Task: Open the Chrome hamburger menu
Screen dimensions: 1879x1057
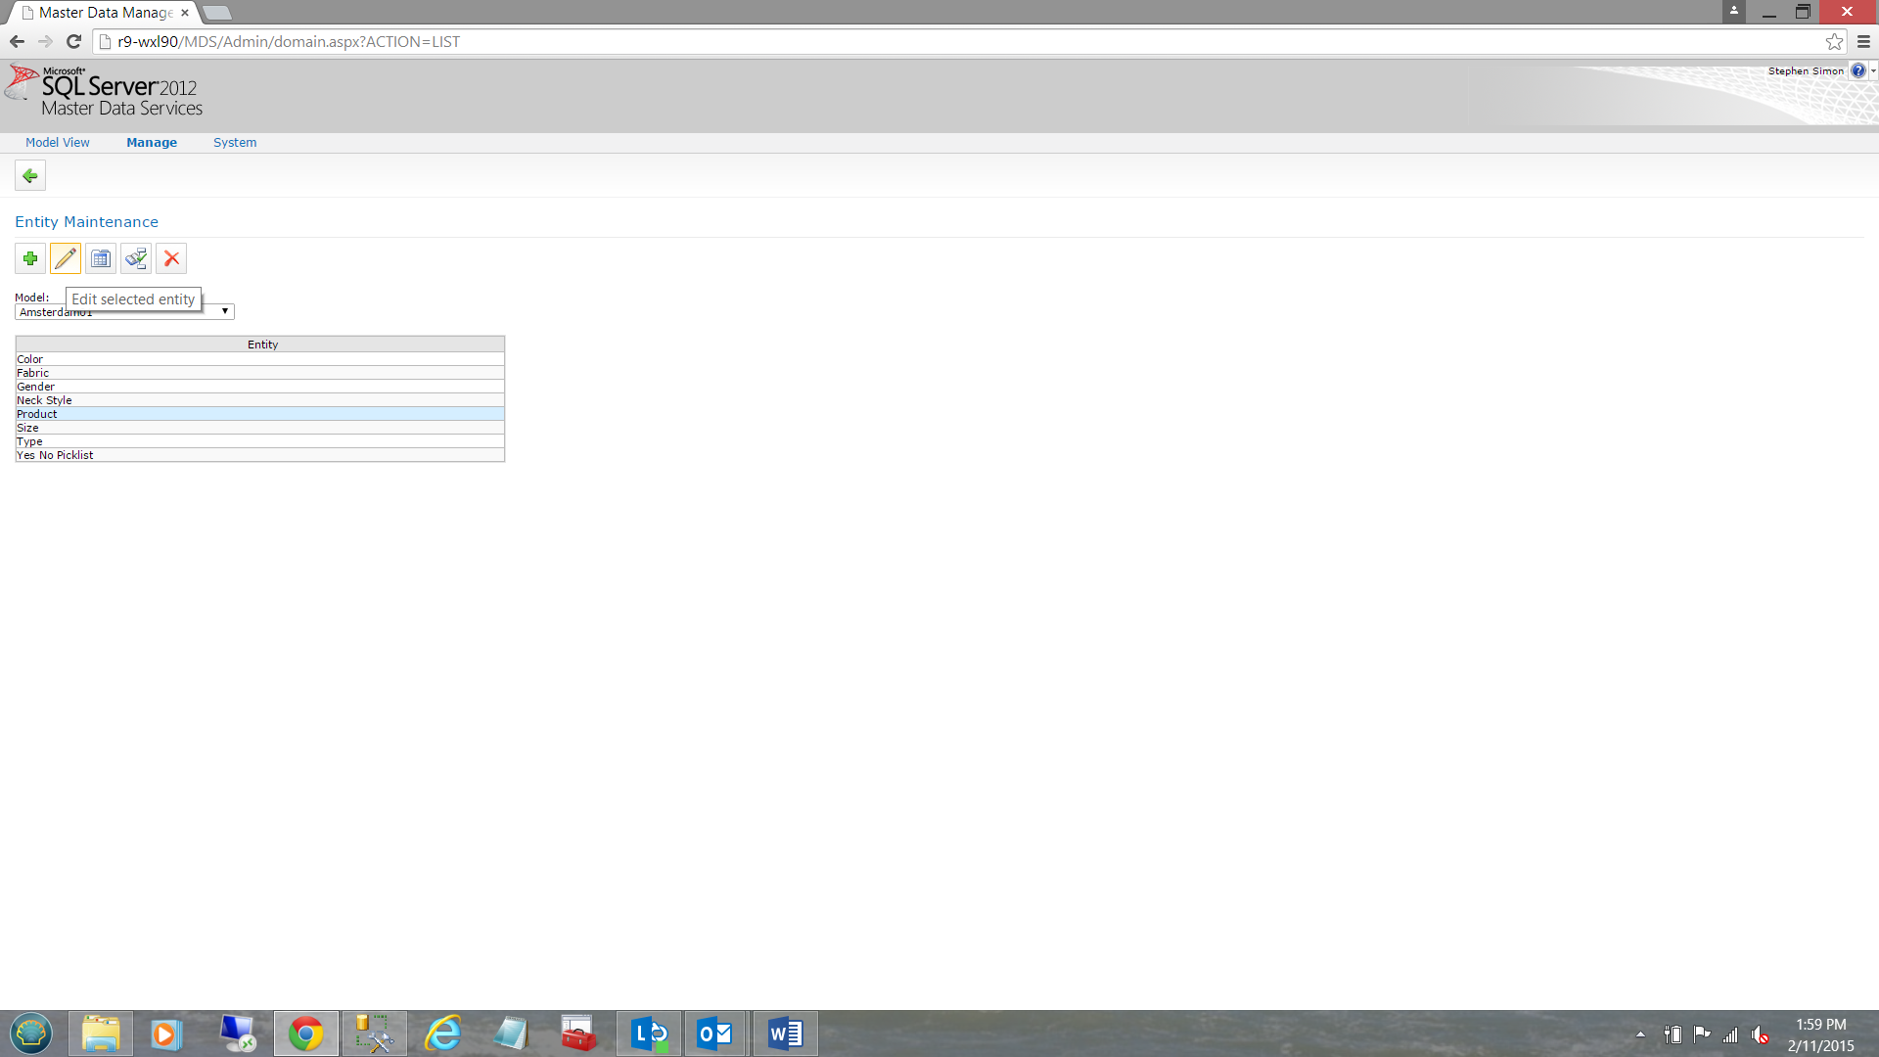Action: coord(1863,41)
